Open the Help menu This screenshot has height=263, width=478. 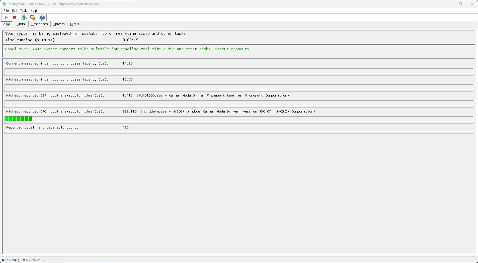tap(34, 10)
